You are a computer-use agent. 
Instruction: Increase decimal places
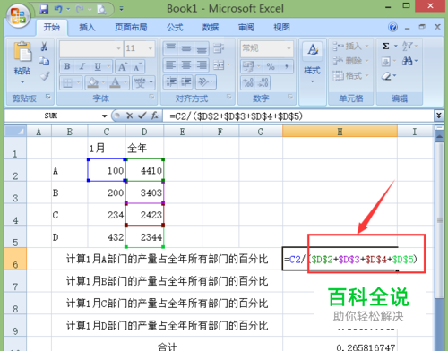click(248, 82)
